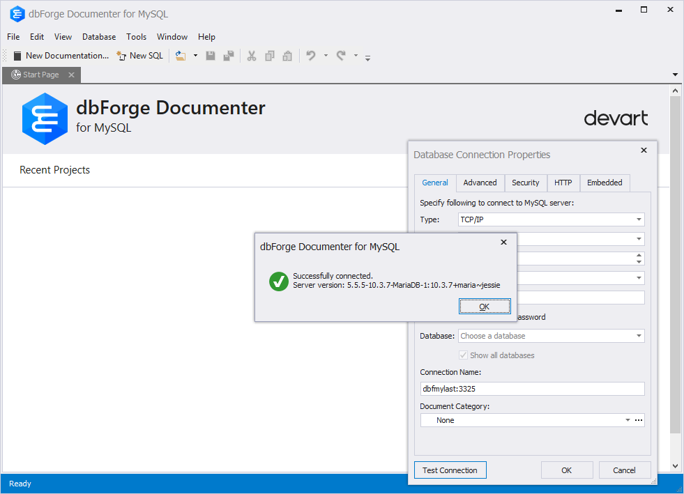
Task: Switch to the General tab
Action: pyautogui.click(x=435, y=183)
